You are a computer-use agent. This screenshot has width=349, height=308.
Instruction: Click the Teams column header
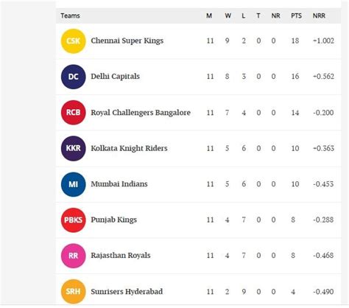point(70,15)
